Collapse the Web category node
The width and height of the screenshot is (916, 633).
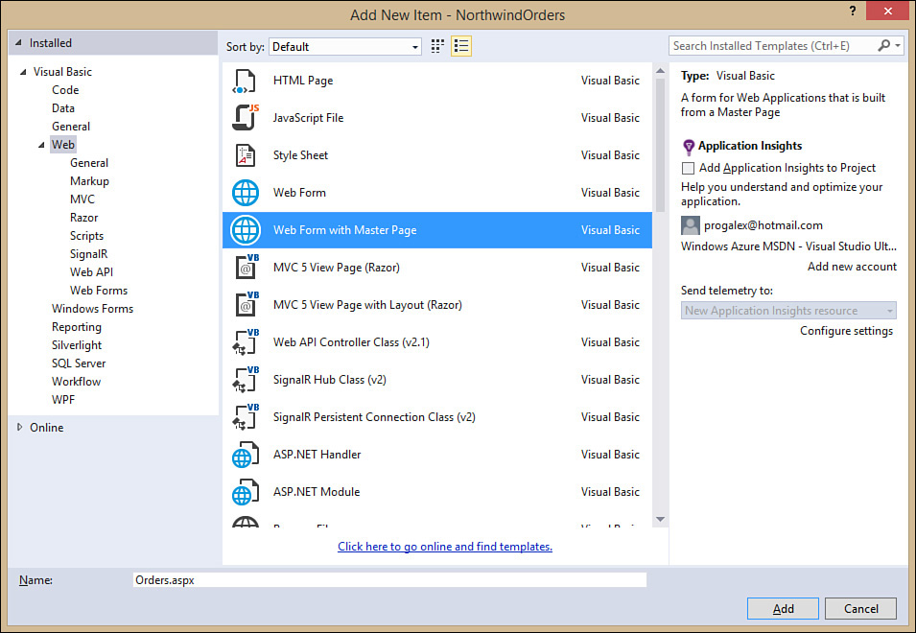coord(41,145)
